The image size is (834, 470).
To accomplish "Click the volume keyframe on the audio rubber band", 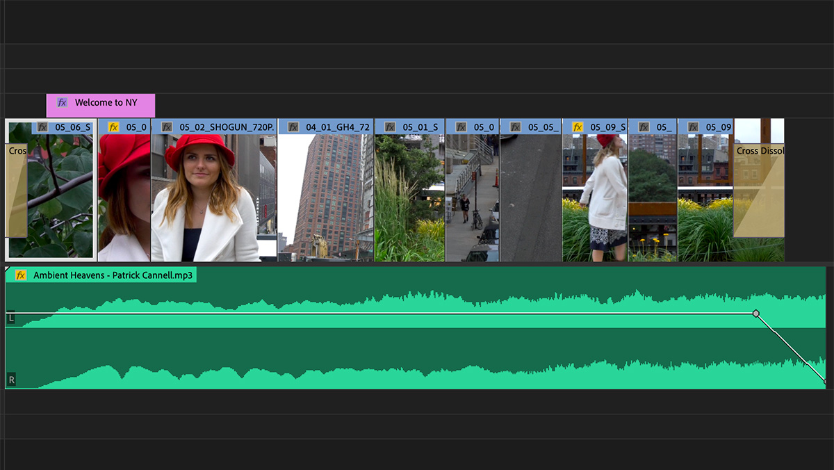I will [756, 314].
